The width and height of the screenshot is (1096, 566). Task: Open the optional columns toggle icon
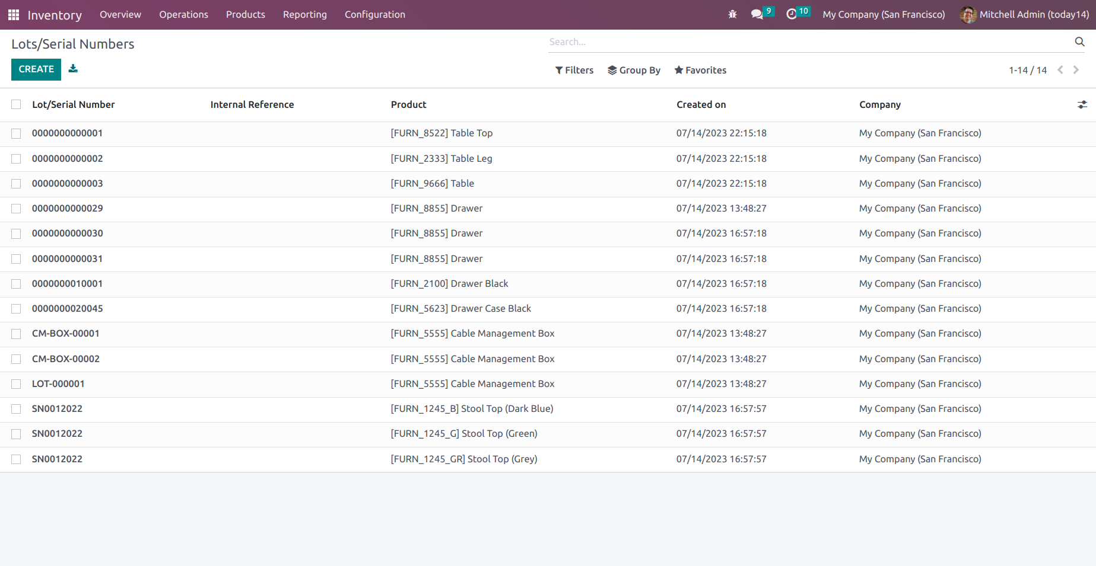tap(1082, 104)
